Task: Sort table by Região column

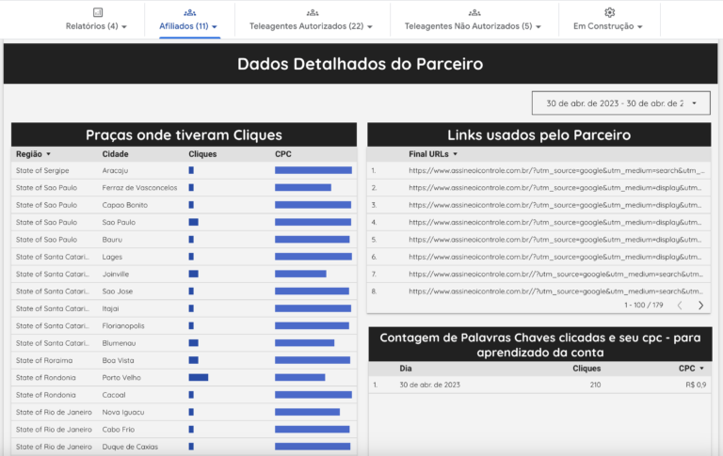Action: [33, 153]
